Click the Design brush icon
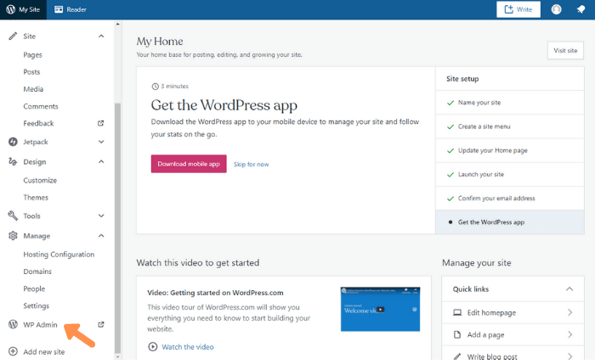Screen dimensions: 595x364 (13, 162)
